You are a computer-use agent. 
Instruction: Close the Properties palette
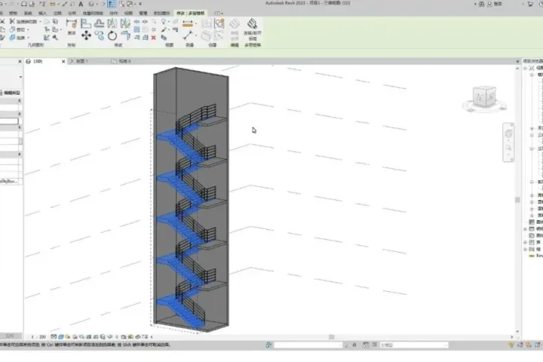tap(20, 61)
